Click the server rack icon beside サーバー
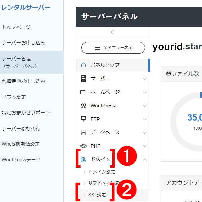This screenshot has width=202, height=202. [83, 78]
